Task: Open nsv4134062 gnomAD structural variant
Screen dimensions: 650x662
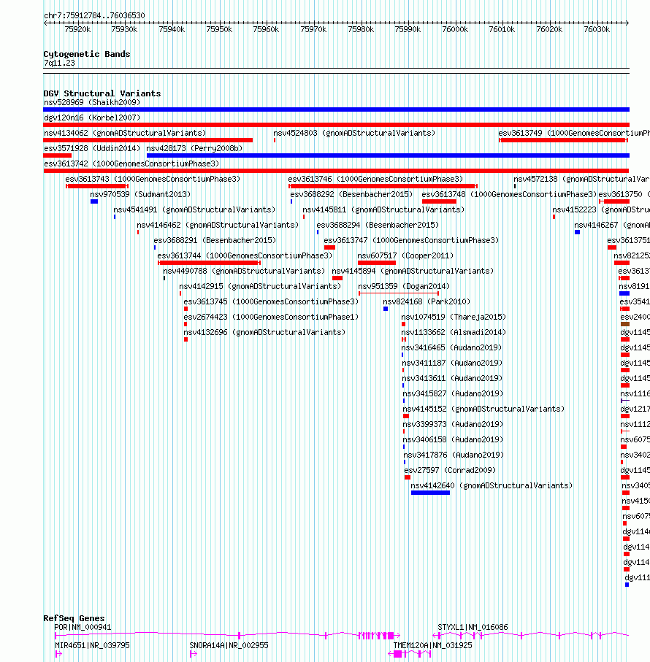Action: click(125, 133)
